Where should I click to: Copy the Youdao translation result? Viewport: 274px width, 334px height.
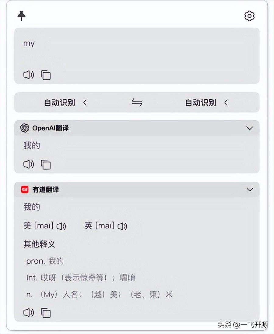(x=46, y=313)
